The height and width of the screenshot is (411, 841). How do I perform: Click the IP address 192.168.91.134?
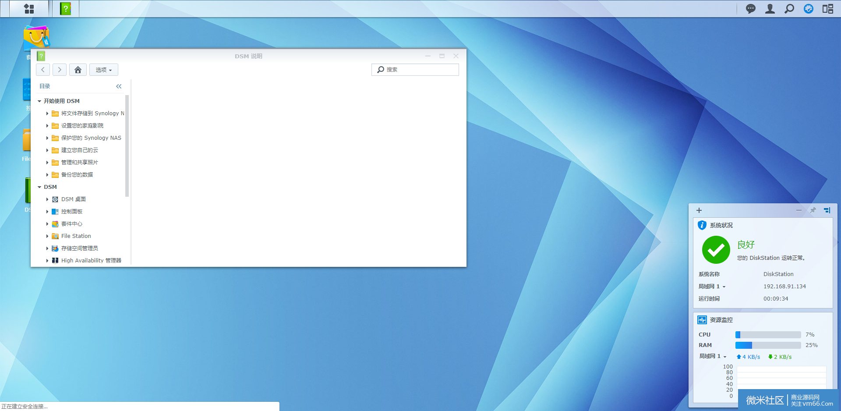(x=784, y=287)
